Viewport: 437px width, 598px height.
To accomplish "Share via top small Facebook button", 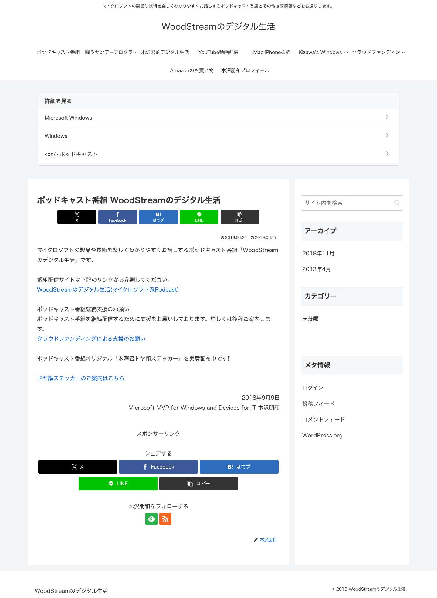I will (x=117, y=217).
